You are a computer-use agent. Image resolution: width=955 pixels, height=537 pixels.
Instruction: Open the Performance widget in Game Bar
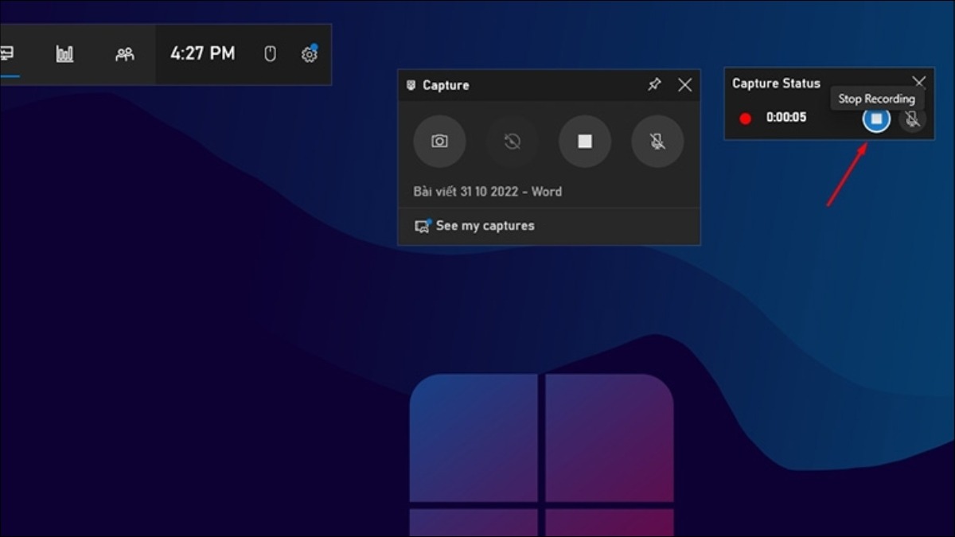click(64, 54)
